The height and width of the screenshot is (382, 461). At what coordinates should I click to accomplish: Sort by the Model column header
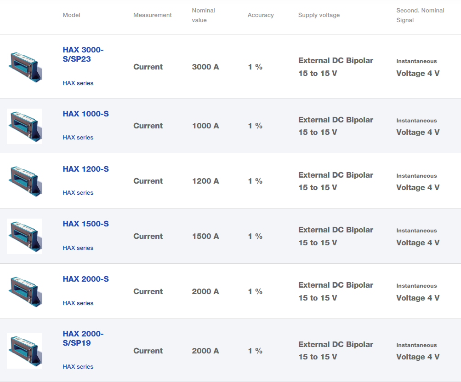pos(71,15)
